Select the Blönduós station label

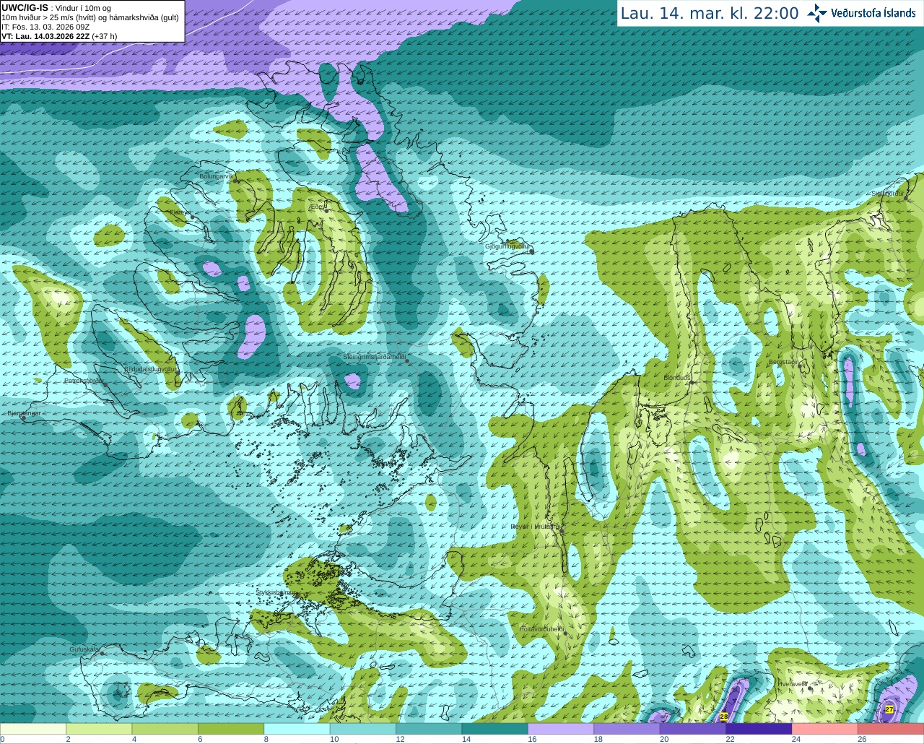click(677, 378)
